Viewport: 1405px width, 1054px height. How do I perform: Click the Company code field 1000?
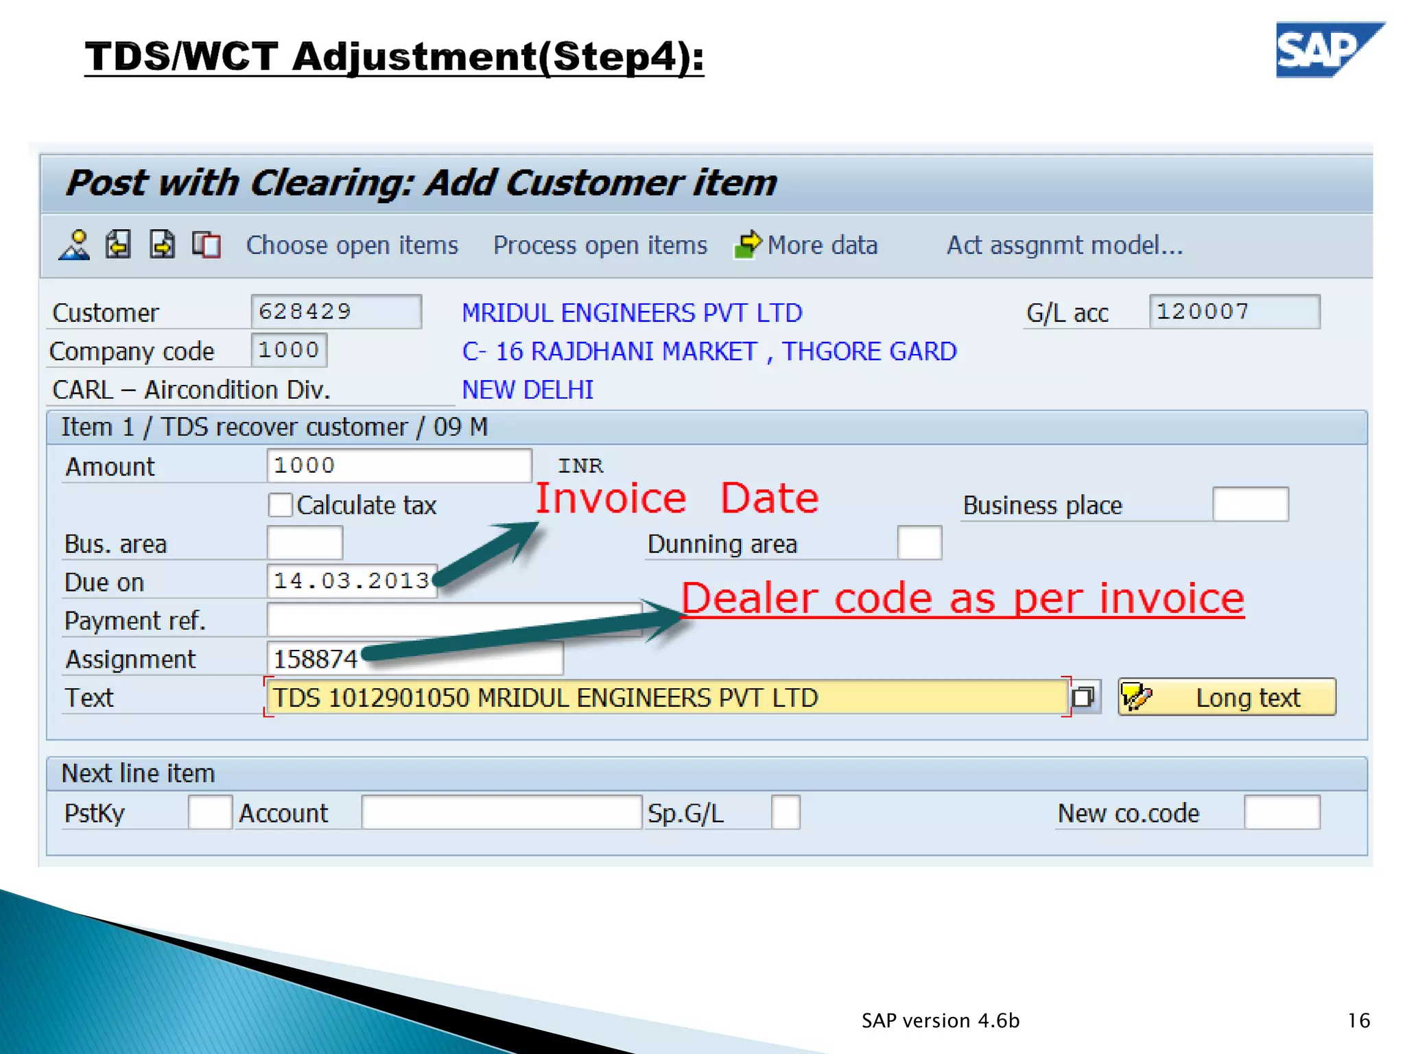289,350
